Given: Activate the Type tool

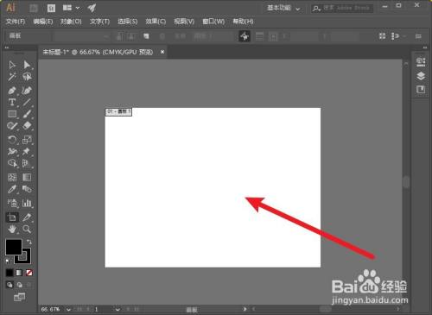Looking at the screenshot, I should [x=12, y=102].
